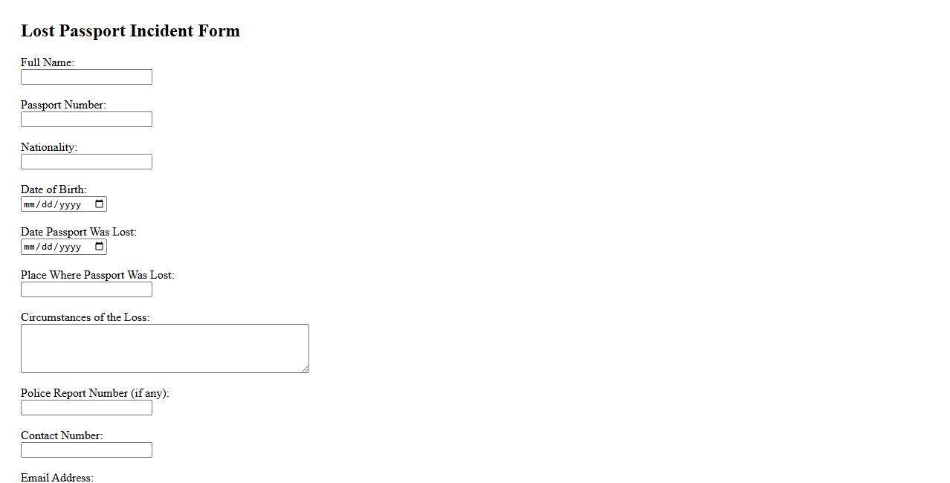Screen dimensions: 950x483
Task: Select the Contact Number input field
Action: coord(86,450)
